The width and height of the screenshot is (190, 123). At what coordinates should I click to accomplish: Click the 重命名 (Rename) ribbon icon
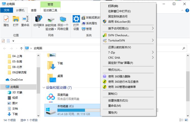tap(25, 21)
